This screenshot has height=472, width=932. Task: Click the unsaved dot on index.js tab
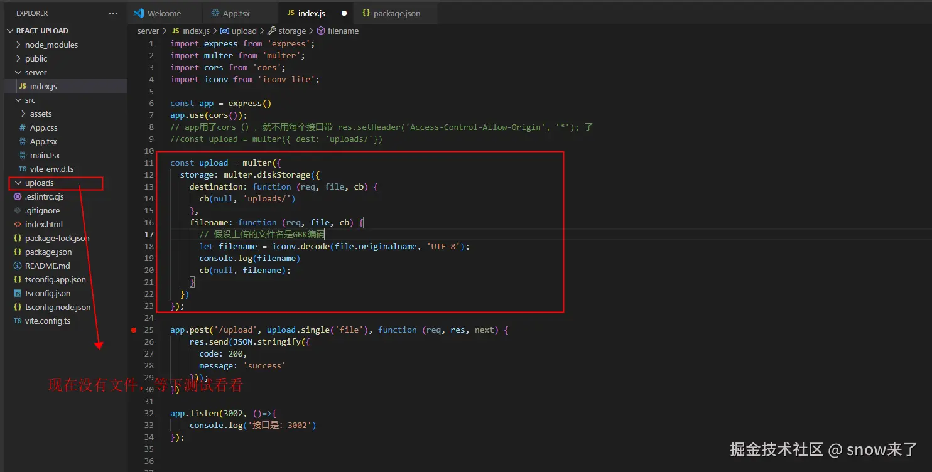pos(344,13)
